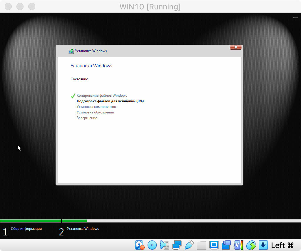Click the Сбор информации stage label
The height and width of the screenshot is (251, 301).
(26, 229)
